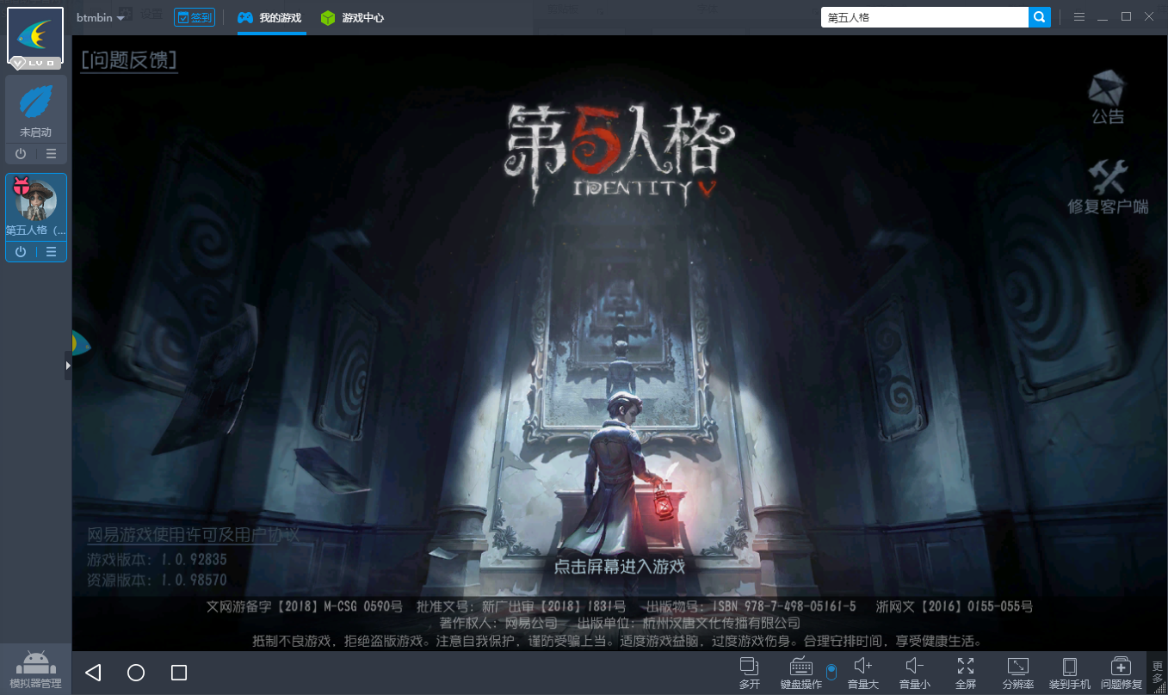Enter 全屏 fullscreen mode
Screen dimensions: 1168x695
pos(966,672)
